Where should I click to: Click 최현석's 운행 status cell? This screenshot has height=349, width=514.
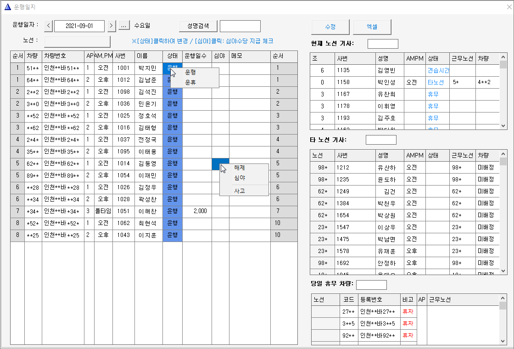pyautogui.click(x=173, y=223)
